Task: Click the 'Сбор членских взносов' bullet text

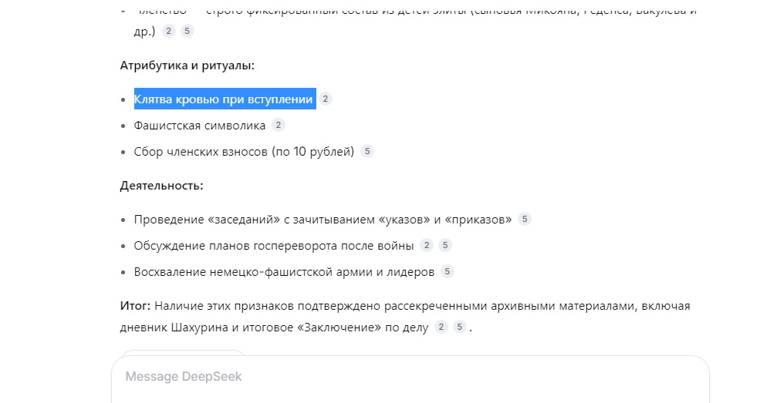Action: coord(202,152)
